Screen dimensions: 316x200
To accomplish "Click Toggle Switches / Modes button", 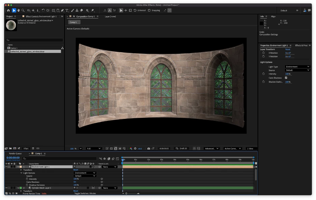I will (85, 194).
